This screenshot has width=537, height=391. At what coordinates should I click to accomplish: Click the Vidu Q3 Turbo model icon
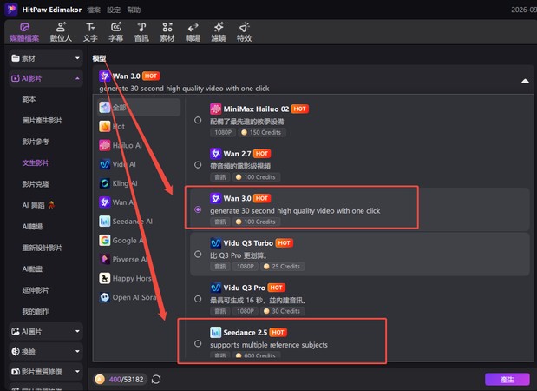point(215,243)
